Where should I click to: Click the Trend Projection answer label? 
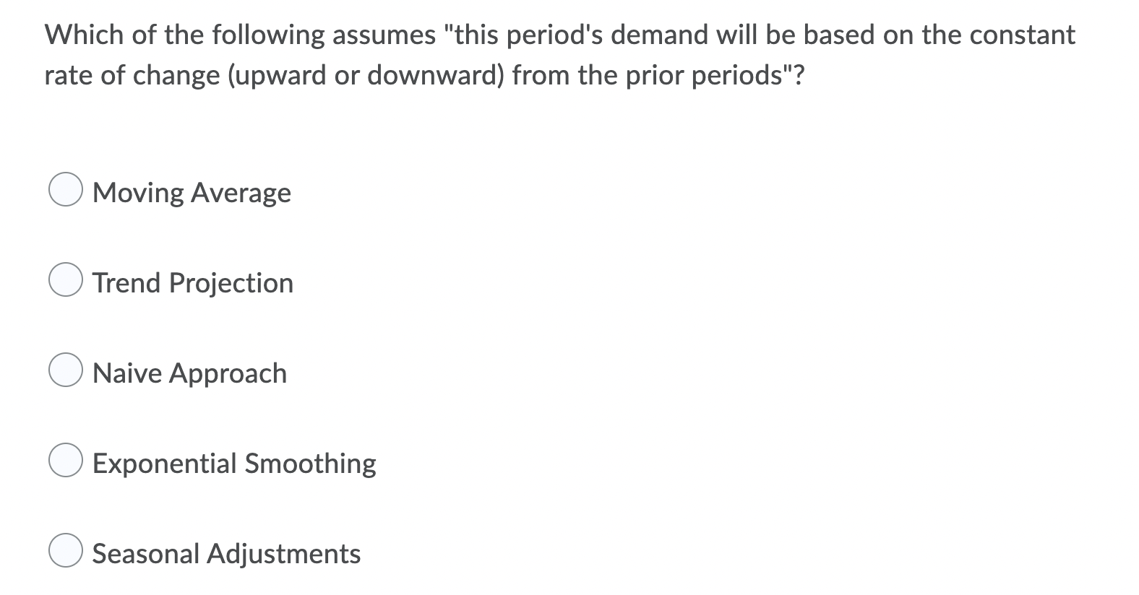tap(192, 282)
